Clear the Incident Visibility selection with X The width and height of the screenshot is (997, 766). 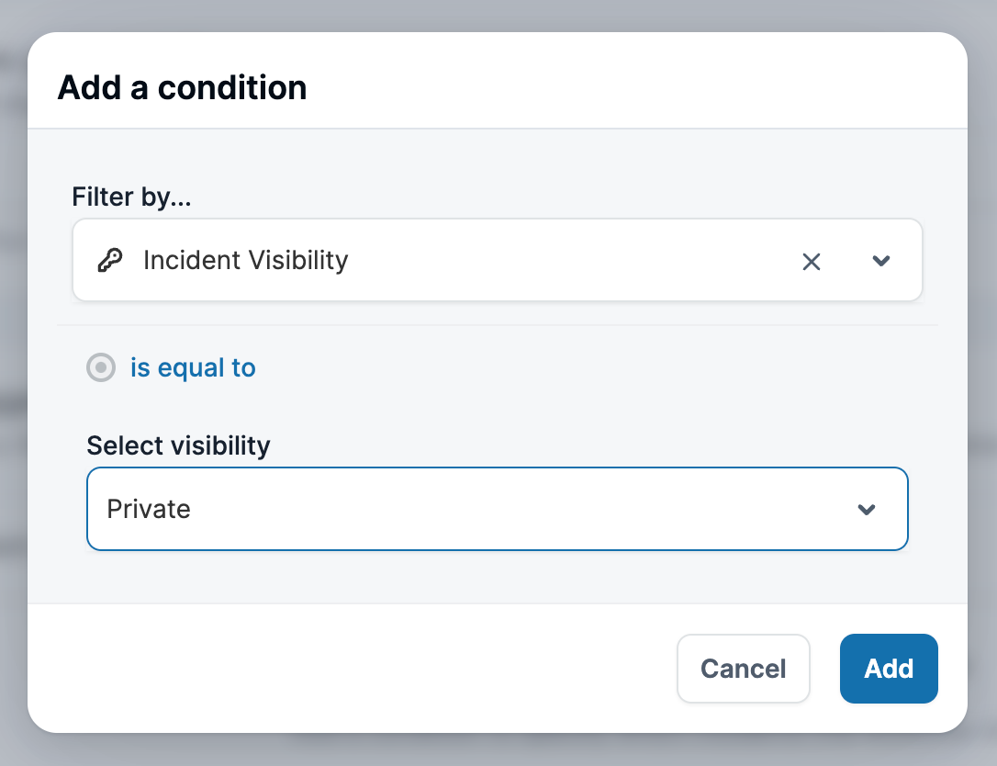click(811, 262)
